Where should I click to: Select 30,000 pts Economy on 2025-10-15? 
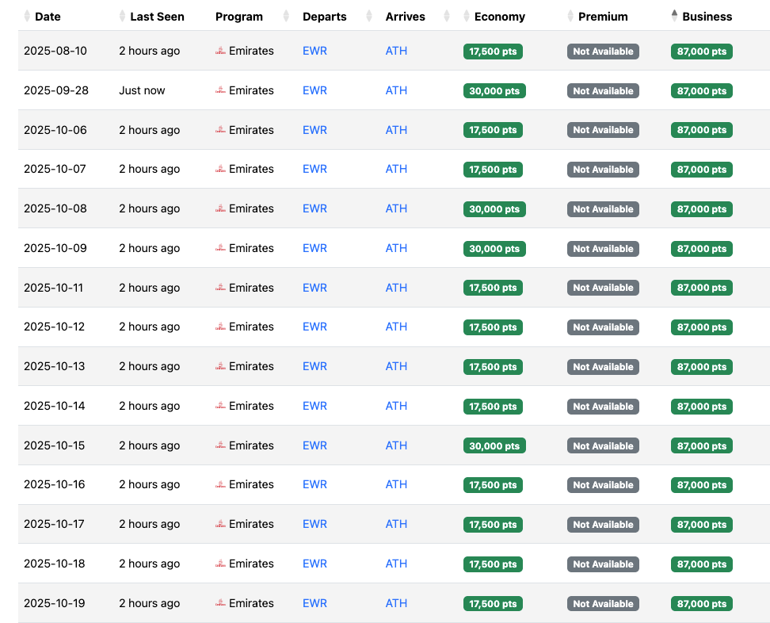click(x=494, y=445)
